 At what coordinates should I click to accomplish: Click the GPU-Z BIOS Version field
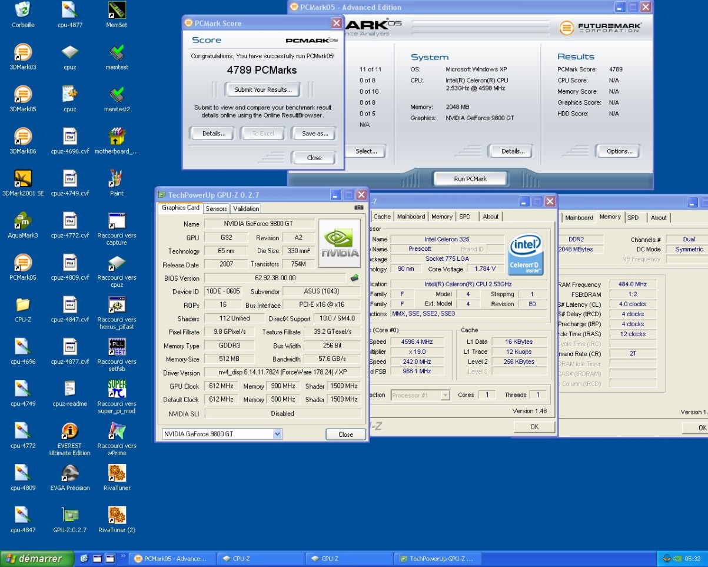[x=275, y=278]
